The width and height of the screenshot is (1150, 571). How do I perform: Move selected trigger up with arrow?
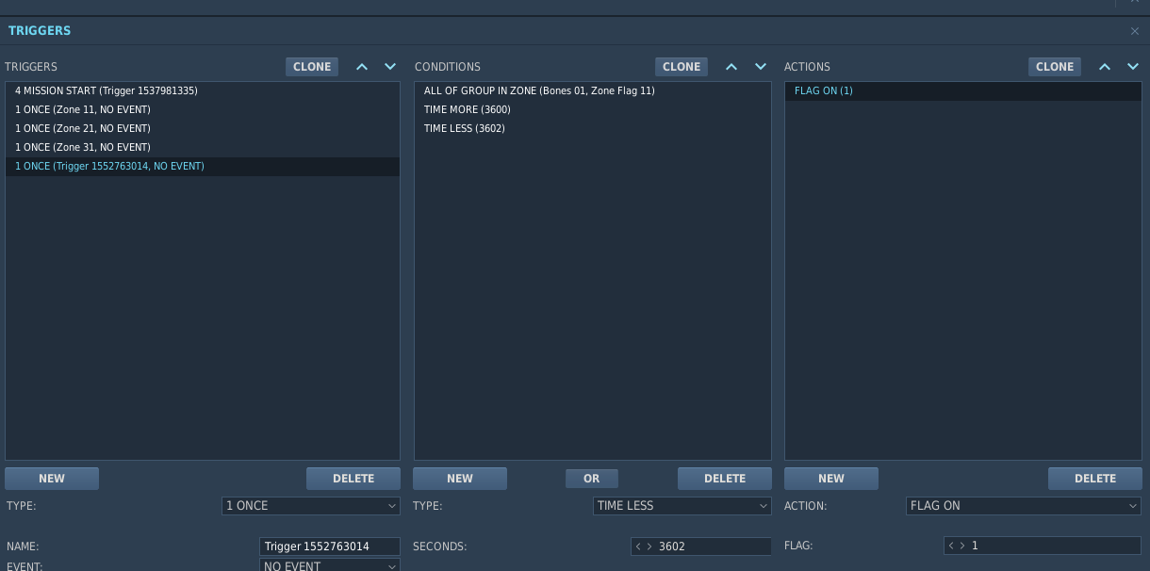pyautogui.click(x=362, y=67)
